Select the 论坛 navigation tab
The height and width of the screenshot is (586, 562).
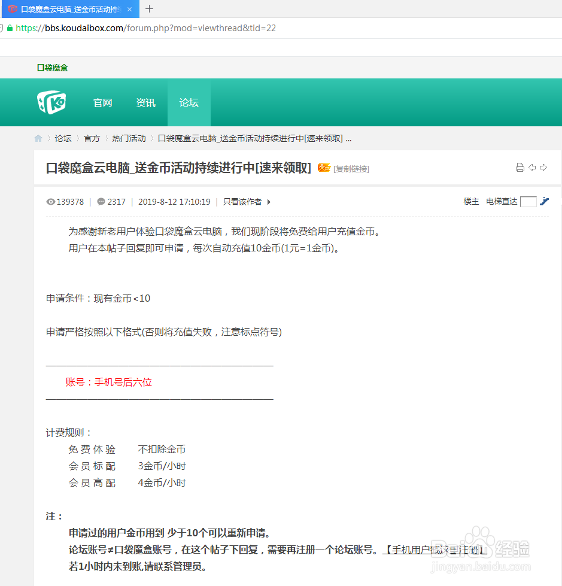tap(189, 103)
